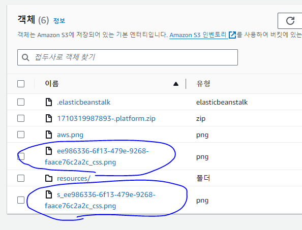Sort by the 이름 column header
This screenshot has width=302, height=230.
(52, 84)
